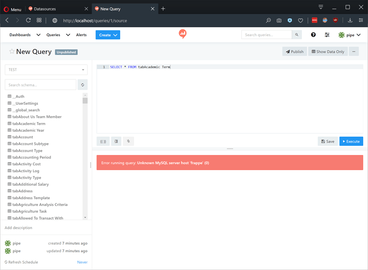The image size is (368, 270).
Task: Open the browser downloads icon
Action: point(350,21)
